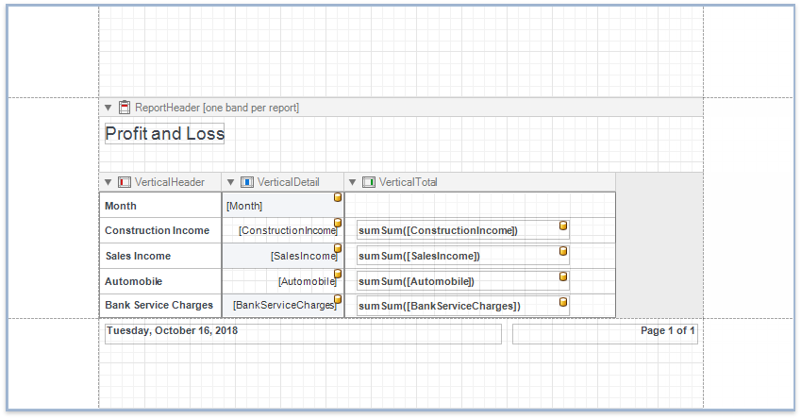Click the database icon on sumSum([BankServiceCharges]) cell

(x=563, y=302)
